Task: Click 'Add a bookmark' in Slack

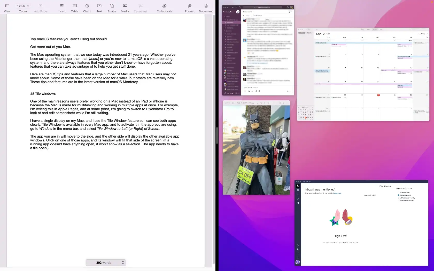Action: coord(257,16)
